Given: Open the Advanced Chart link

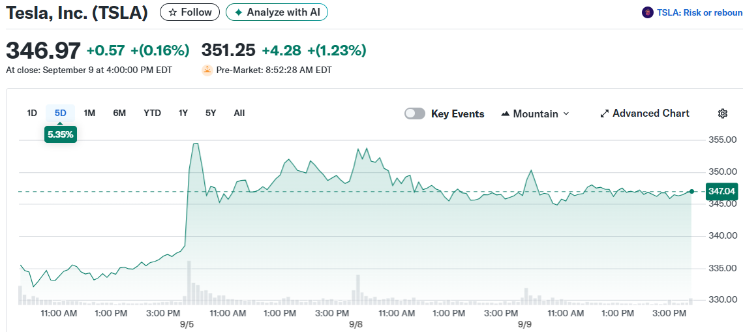Looking at the screenshot, I should 645,113.
